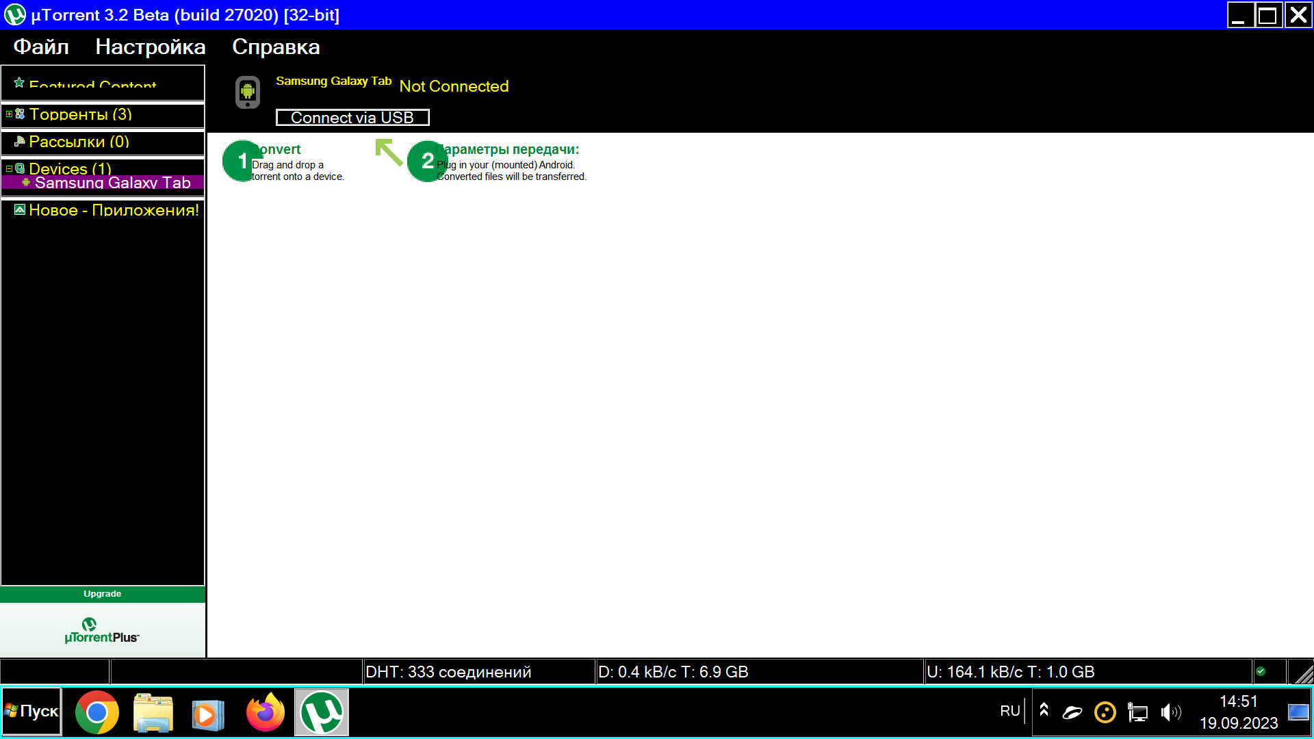
Task: Click the uTorrent icon in the taskbar
Action: [322, 712]
